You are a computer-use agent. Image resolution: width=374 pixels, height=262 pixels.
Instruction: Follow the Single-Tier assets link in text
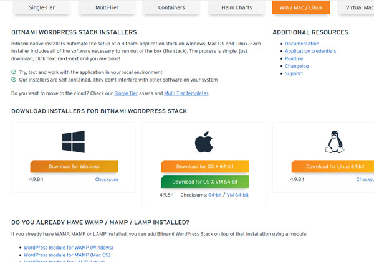pos(126,93)
